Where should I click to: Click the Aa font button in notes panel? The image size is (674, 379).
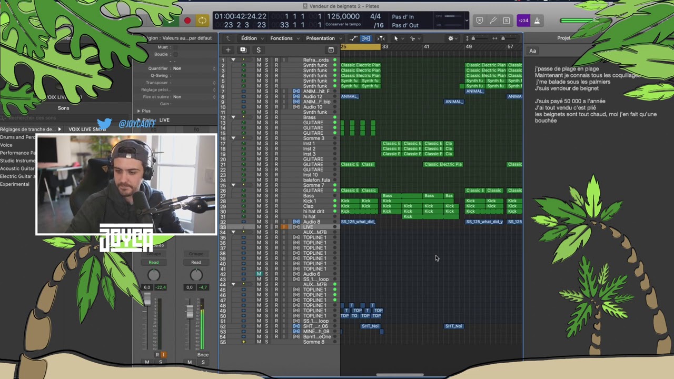coord(533,51)
